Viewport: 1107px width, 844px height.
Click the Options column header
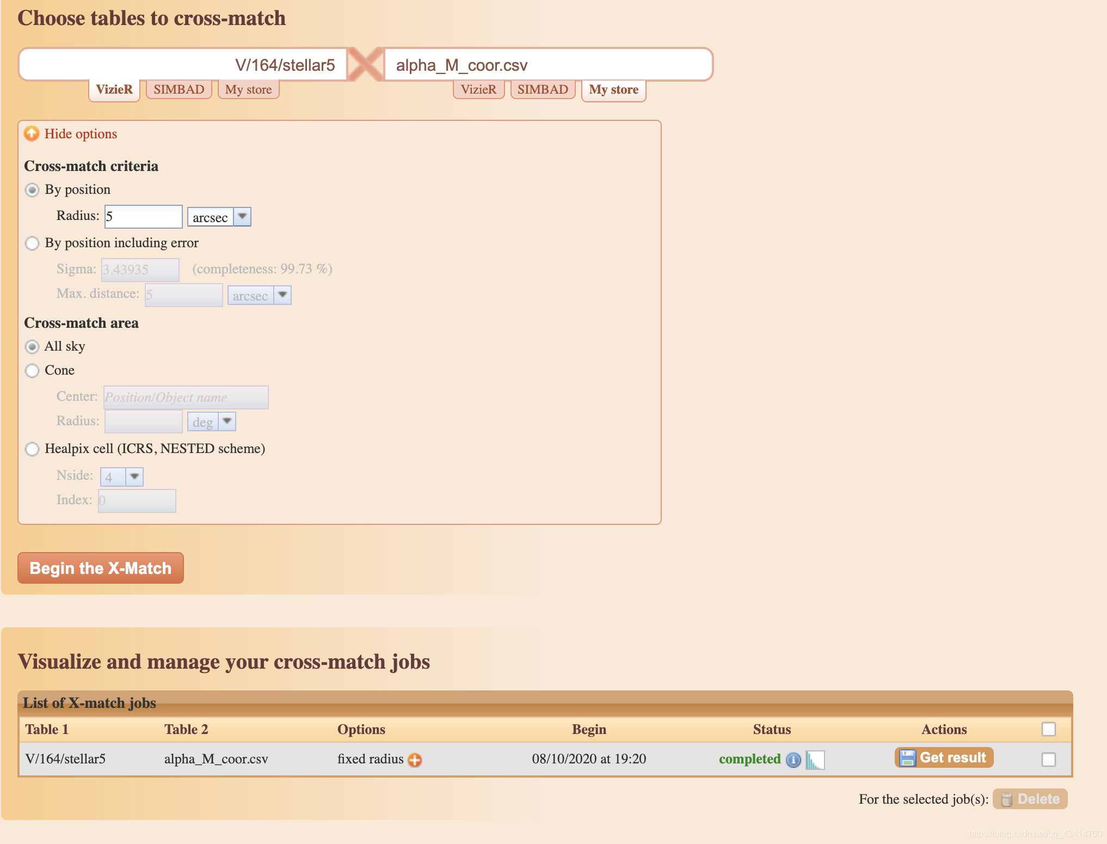tap(361, 730)
